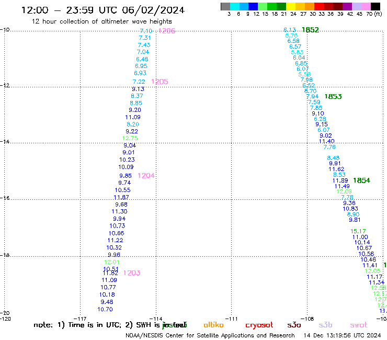Click the pink time marker 1204
Screen dimensions: 387x340
pos(146,176)
